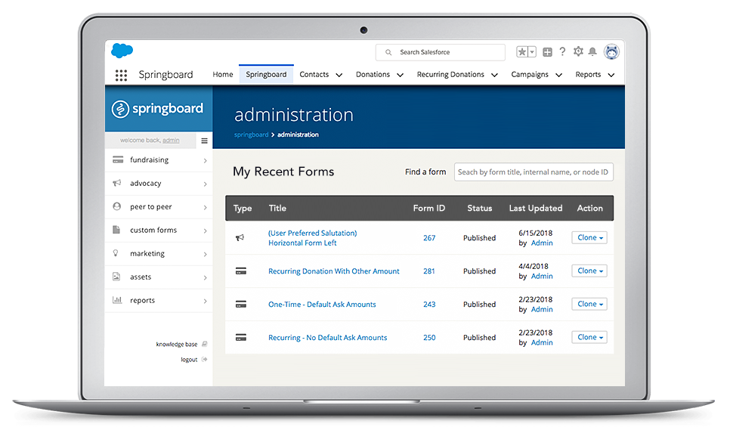Click form ID 267 link
Screen dimensions: 730x427
pos(429,238)
